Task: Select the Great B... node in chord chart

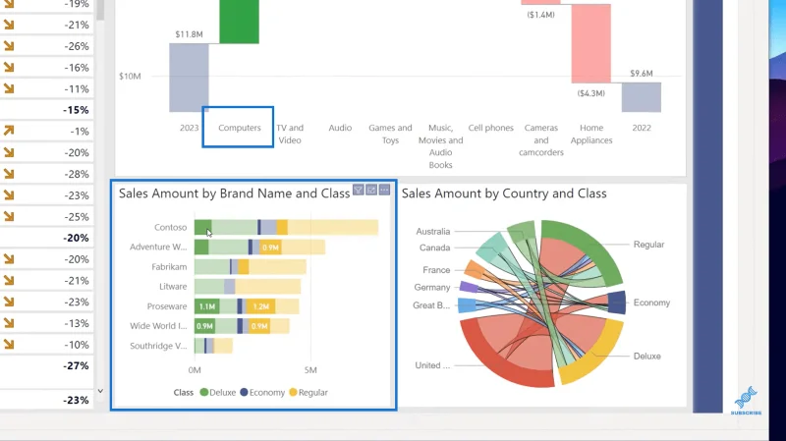Action: click(467, 304)
